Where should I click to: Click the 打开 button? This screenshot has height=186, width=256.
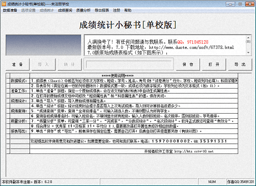pos(214,65)
